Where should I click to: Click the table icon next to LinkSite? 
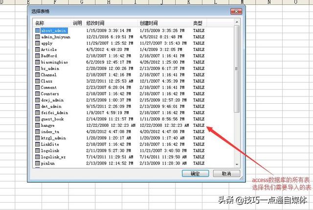[x=37, y=144]
